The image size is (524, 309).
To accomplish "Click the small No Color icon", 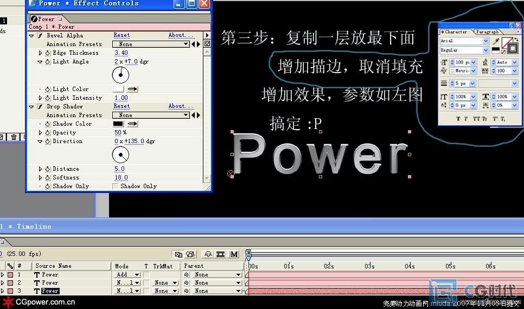I will (503, 52).
